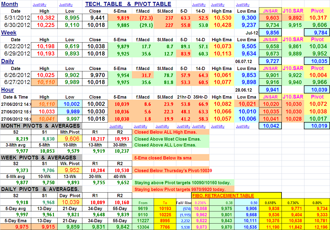Viewport: 330px width, 230px height.
Task: Click the High Ema cell 10,428
Action: 222,25
